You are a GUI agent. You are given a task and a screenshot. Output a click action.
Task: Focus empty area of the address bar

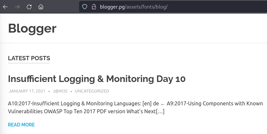(216, 7)
